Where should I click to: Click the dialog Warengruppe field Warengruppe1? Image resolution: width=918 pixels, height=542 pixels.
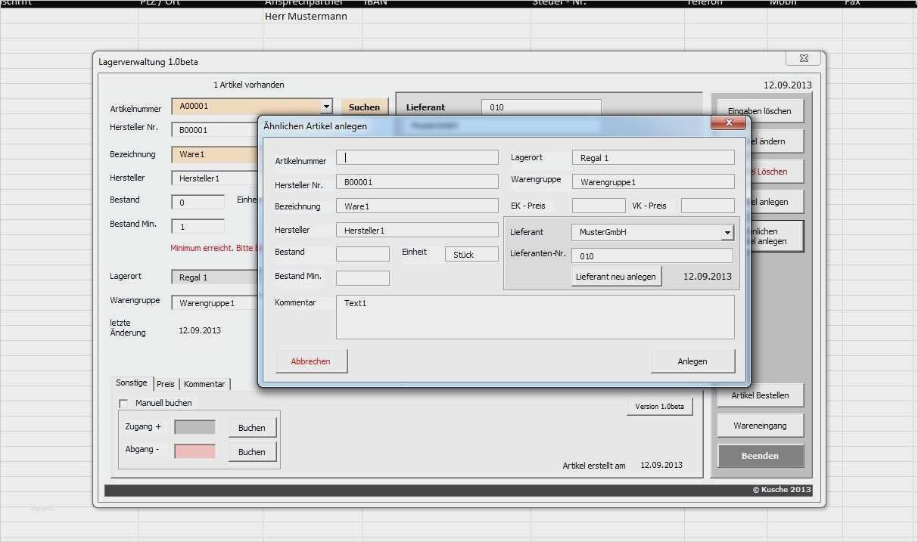(653, 181)
